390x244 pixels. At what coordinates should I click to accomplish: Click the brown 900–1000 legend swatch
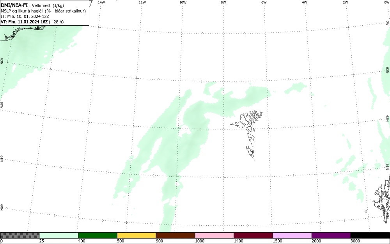click(175, 235)
